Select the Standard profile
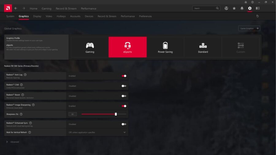 point(203,47)
